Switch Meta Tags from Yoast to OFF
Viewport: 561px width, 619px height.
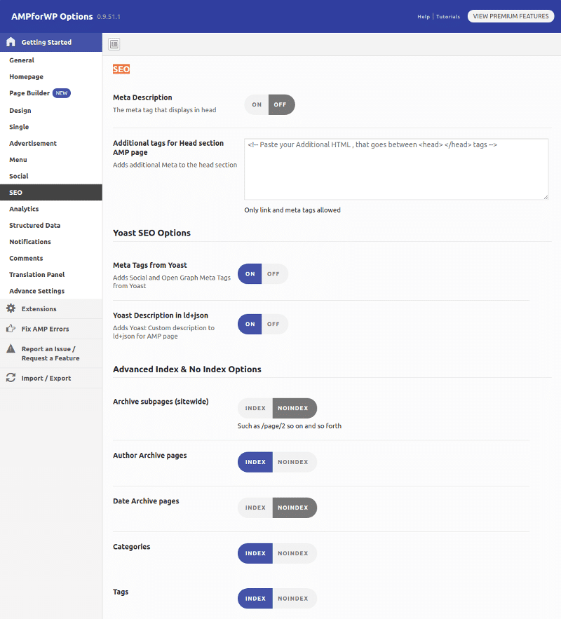click(273, 273)
